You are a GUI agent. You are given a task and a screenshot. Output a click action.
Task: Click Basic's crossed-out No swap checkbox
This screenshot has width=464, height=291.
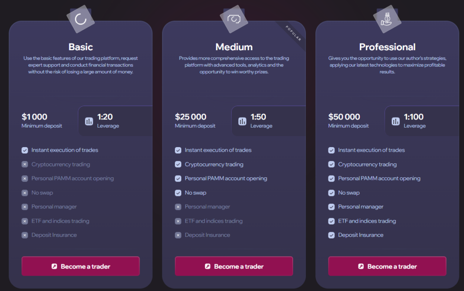coord(25,193)
